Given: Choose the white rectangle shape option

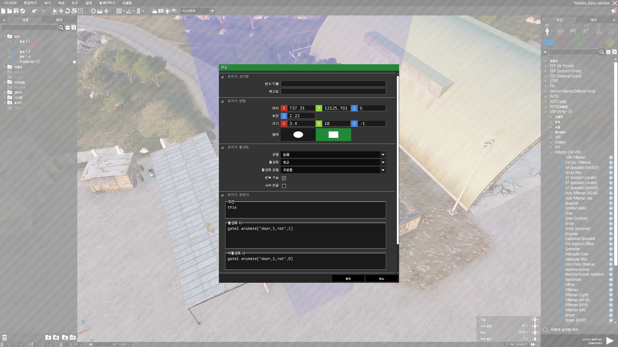Looking at the screenshot, I should 333,135.
